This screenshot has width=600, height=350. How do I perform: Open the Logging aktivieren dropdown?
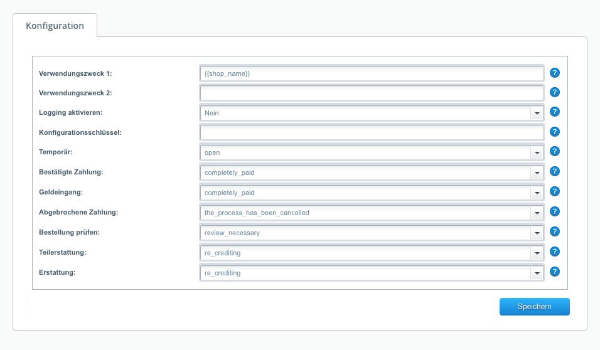tap(537, 113)
